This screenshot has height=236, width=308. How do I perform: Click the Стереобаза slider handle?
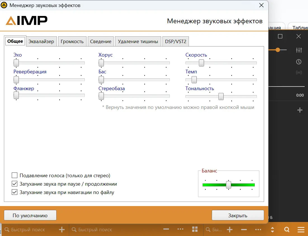tap(101, 96)
